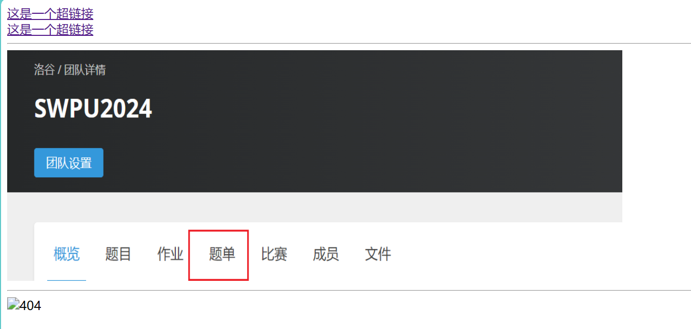Screen dimensions: 691x329
Task: Click the light gray strip below banner
Action: pos(315,207)
